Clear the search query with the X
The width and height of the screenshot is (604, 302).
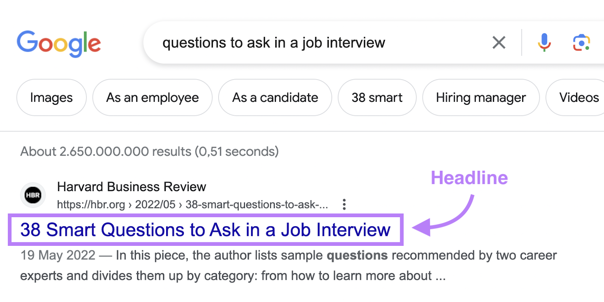(x=499, y=43)
